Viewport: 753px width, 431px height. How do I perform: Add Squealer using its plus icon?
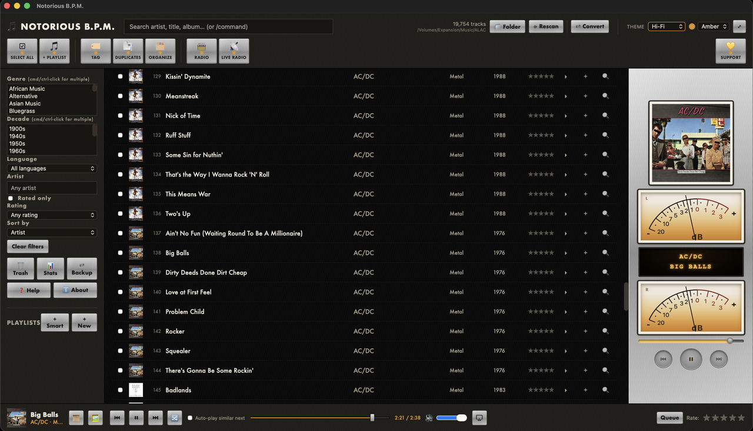pyautogui.click(x=585, y=351)
